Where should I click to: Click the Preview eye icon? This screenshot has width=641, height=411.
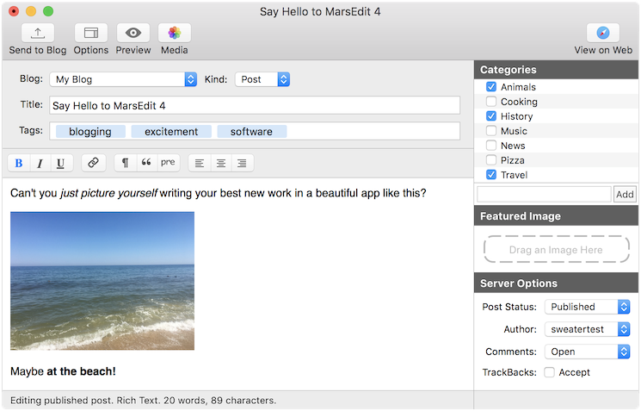coord(133,34)
